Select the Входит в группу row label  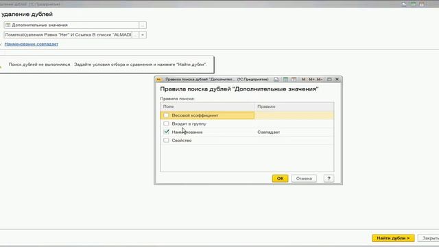[189, 123]
